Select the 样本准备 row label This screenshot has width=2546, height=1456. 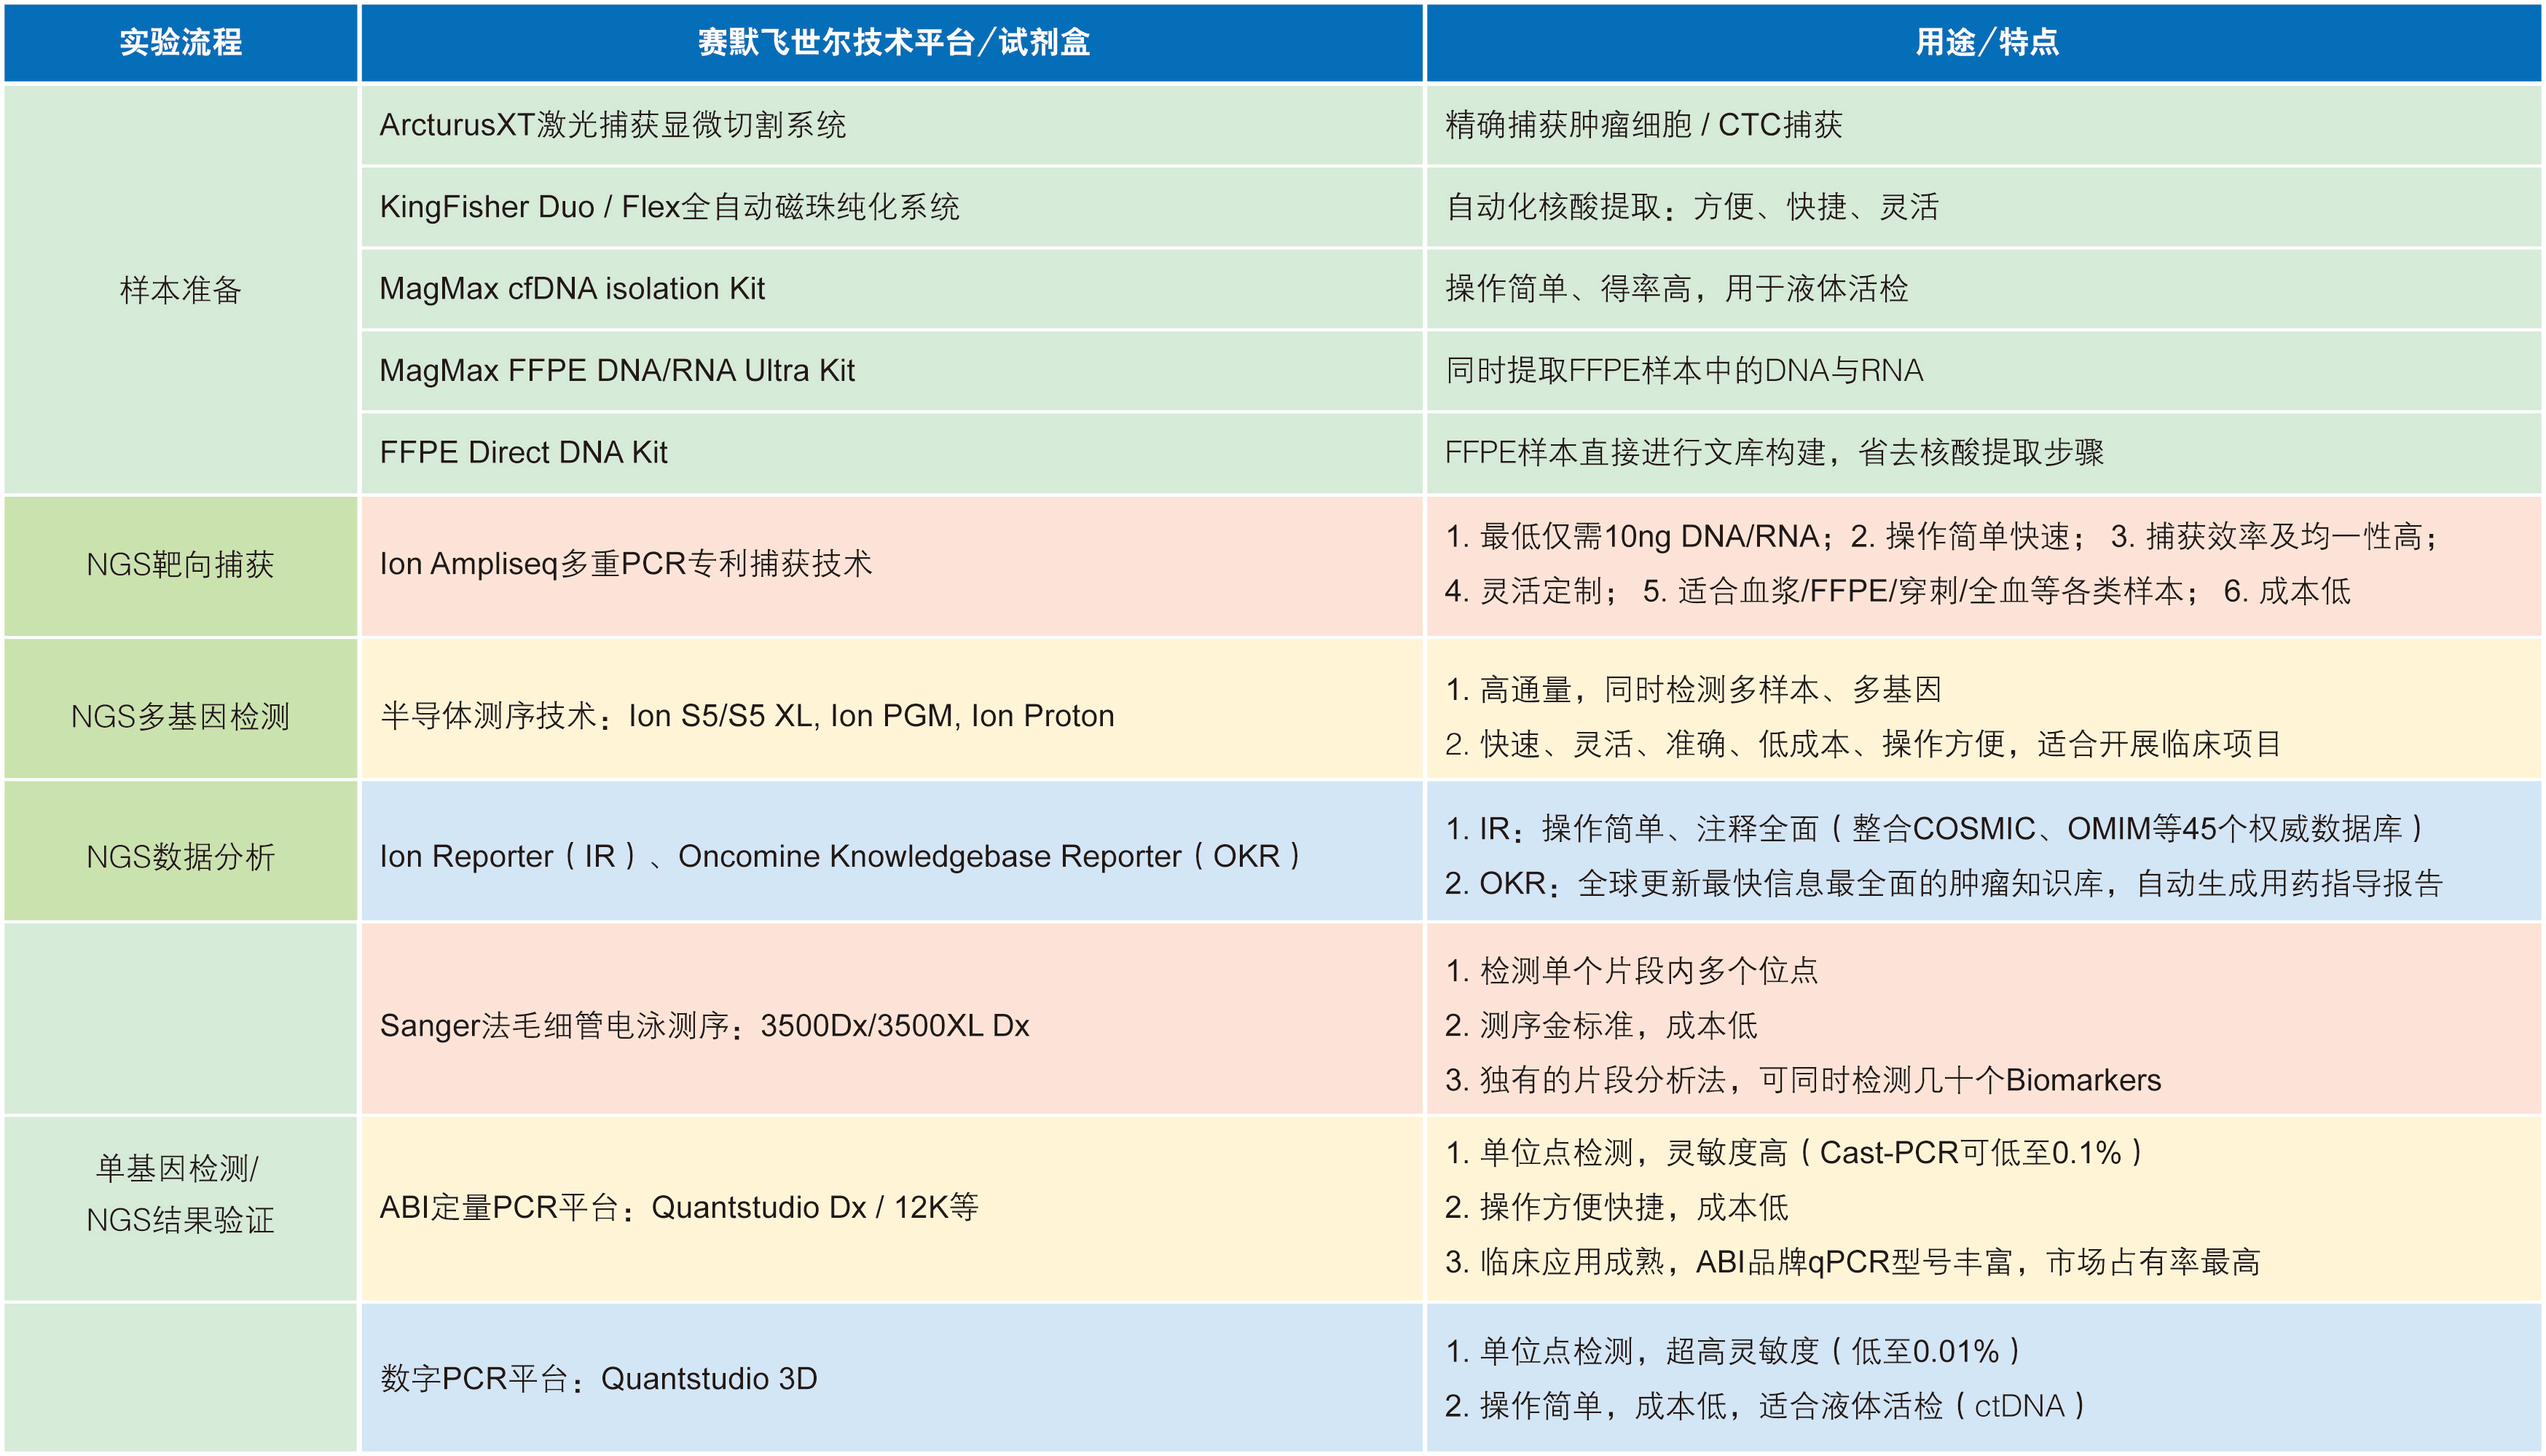[x=181, y=290]
